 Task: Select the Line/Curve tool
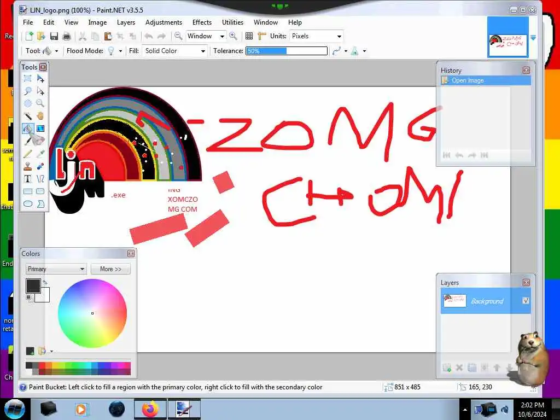tap(40, 179)
